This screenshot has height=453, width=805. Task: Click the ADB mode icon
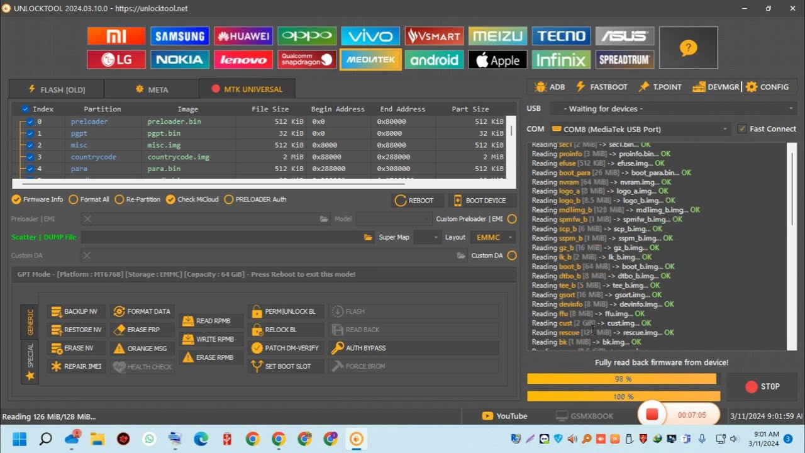pyautogui.click(x=549, y=87)
